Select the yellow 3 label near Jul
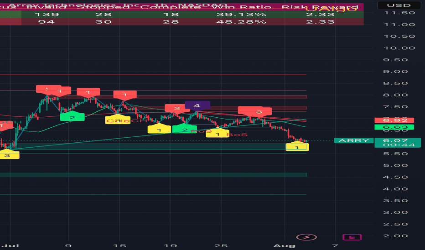 [7, 155]
